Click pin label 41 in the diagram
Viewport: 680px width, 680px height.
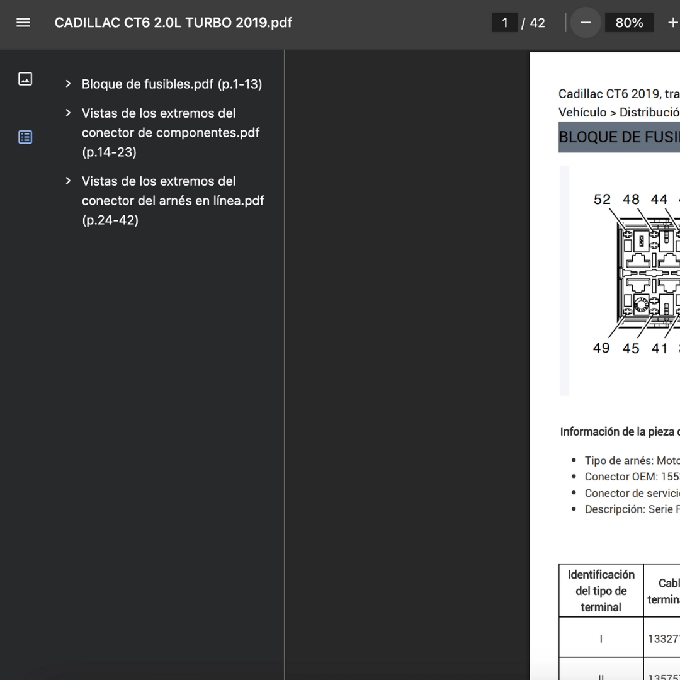pos(660,348)
